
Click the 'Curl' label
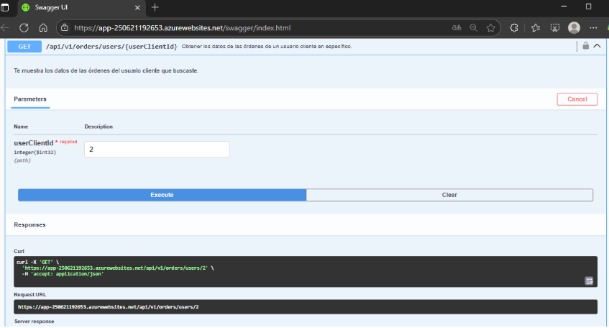(x=19, y=252)
